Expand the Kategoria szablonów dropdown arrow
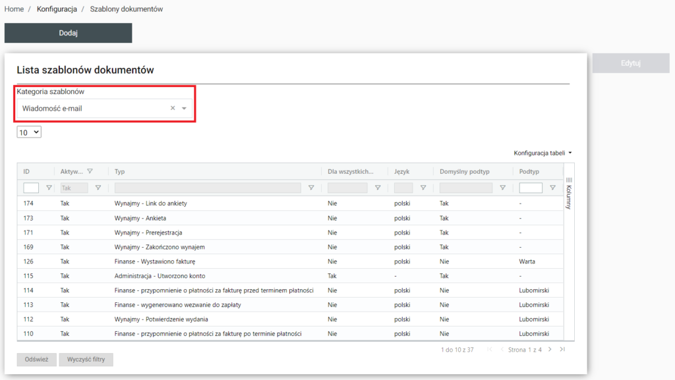Image resolution: width=675 pixels, height=380 pixels. [x=185, y=109]
